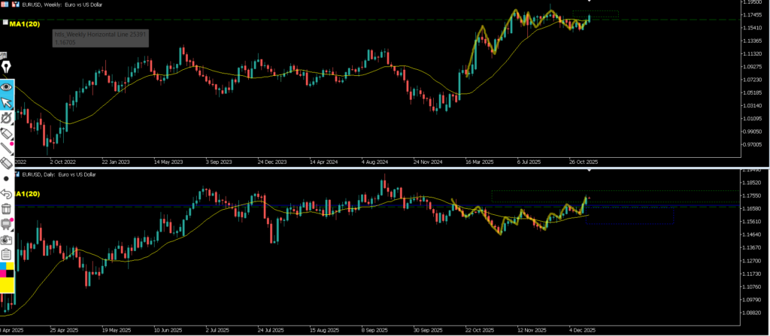
Task: Select the highlighter marker tool
Action: (x=7, y=133)
